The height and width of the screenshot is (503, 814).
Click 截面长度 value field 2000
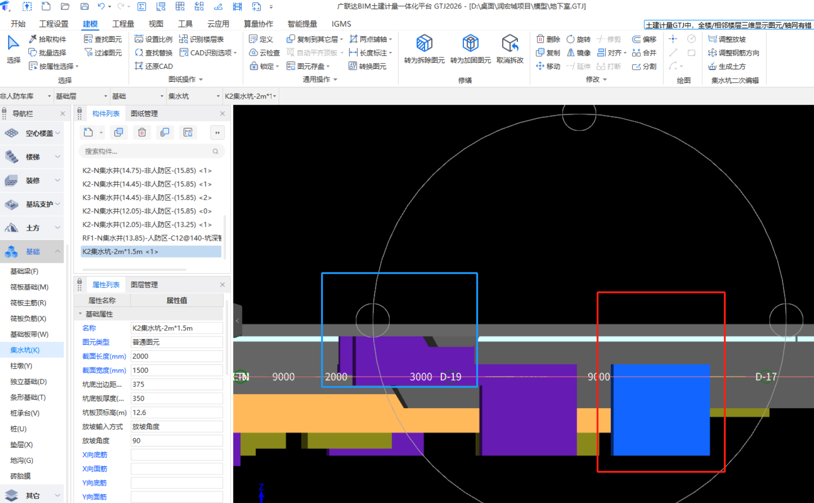pyautogui.click(x=177, y=356)
